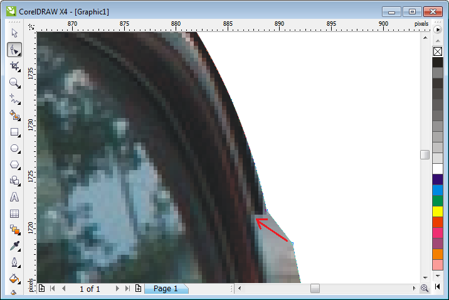Select the Crop tool
The image size is (449, 300).
pyautogui.click(x=14, y=66)
